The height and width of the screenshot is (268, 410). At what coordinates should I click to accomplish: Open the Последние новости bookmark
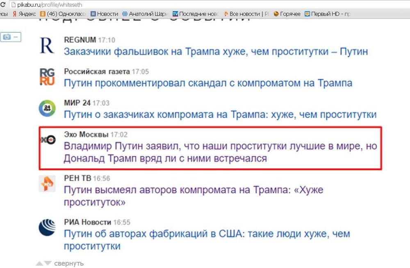point(195,14)
